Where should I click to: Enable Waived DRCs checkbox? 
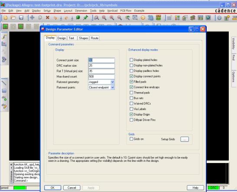[131, 103]
